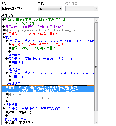Screen dimensions: 116x126
Task: Click the scrollbar up arrow in 执行内容 list
Action: coord(96,20)
